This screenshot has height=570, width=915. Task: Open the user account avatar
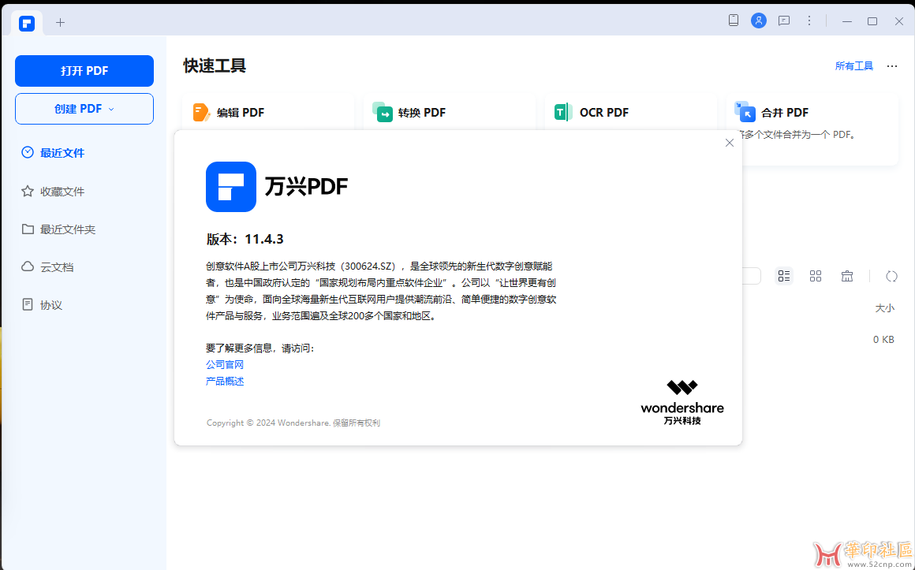click(x=759, y=21)
